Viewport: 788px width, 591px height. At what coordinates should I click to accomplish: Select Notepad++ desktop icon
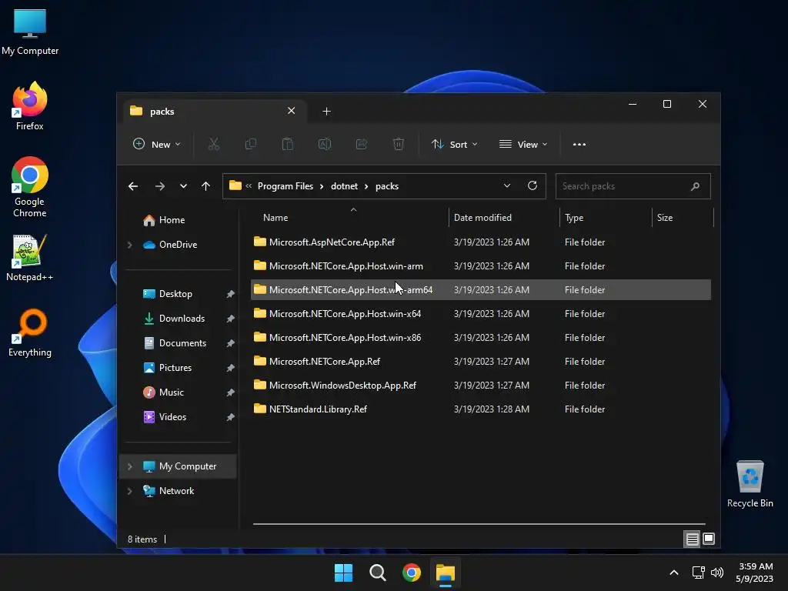(x=30, y=258)
